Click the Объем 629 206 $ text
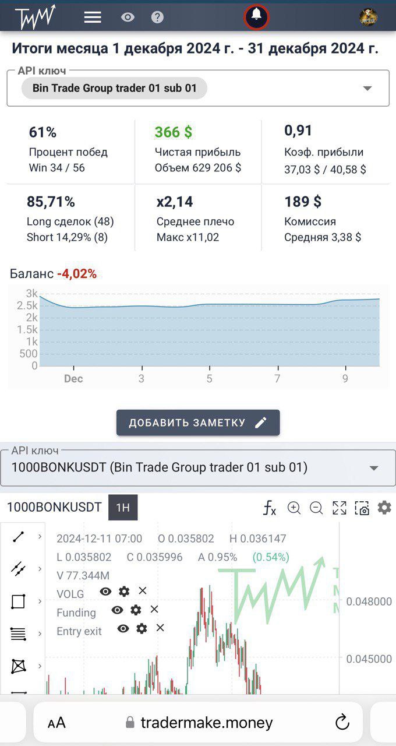The width and height of the screenshot is (396, 746). click(198, 168)
